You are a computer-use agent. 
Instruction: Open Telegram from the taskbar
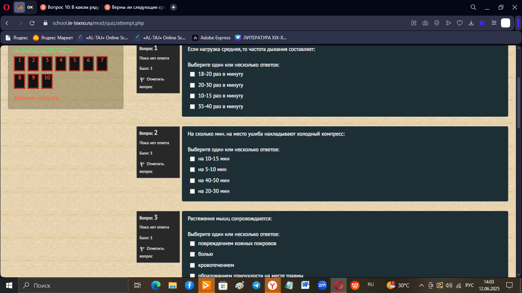pyautogui.click(x=256, y=285)
